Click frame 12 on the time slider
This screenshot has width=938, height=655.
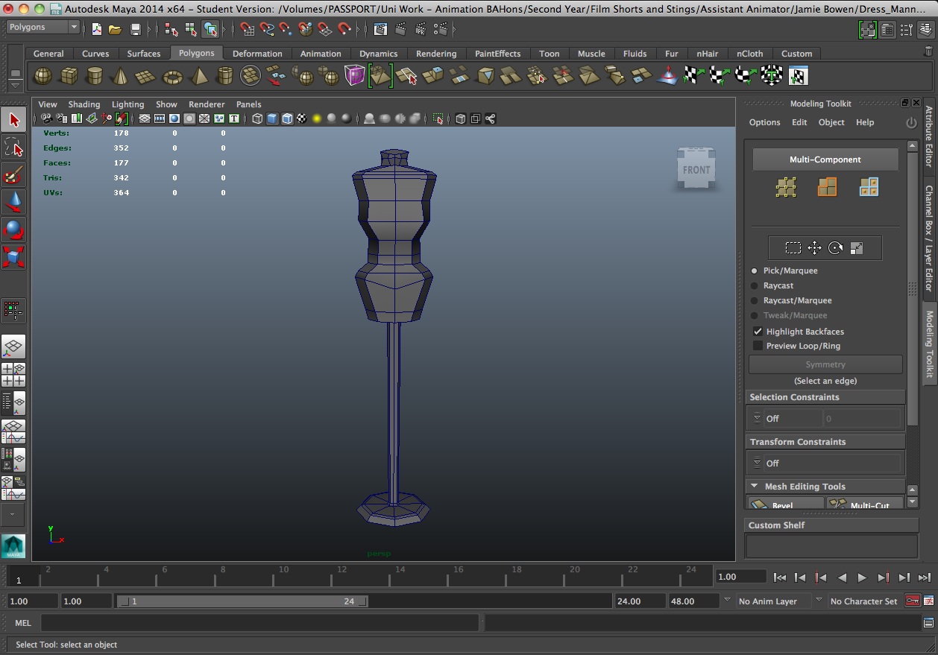(x=341, y=575)
